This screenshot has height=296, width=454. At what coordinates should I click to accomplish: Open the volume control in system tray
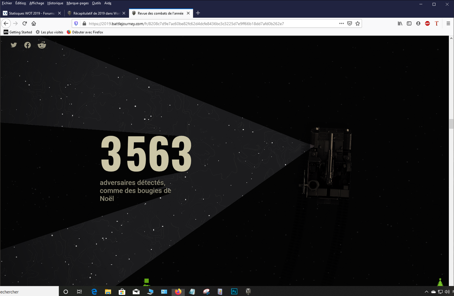447,292
